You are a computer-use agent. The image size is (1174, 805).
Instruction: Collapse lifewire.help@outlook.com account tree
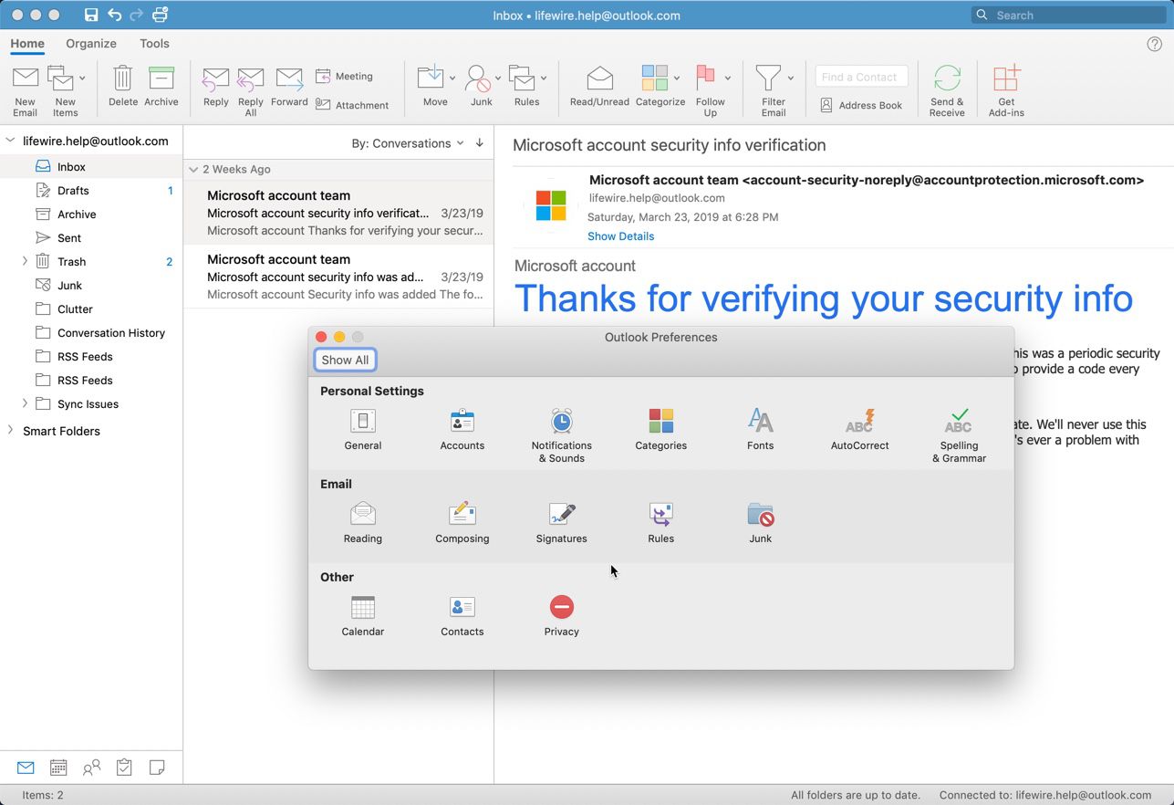coord(11,141)
